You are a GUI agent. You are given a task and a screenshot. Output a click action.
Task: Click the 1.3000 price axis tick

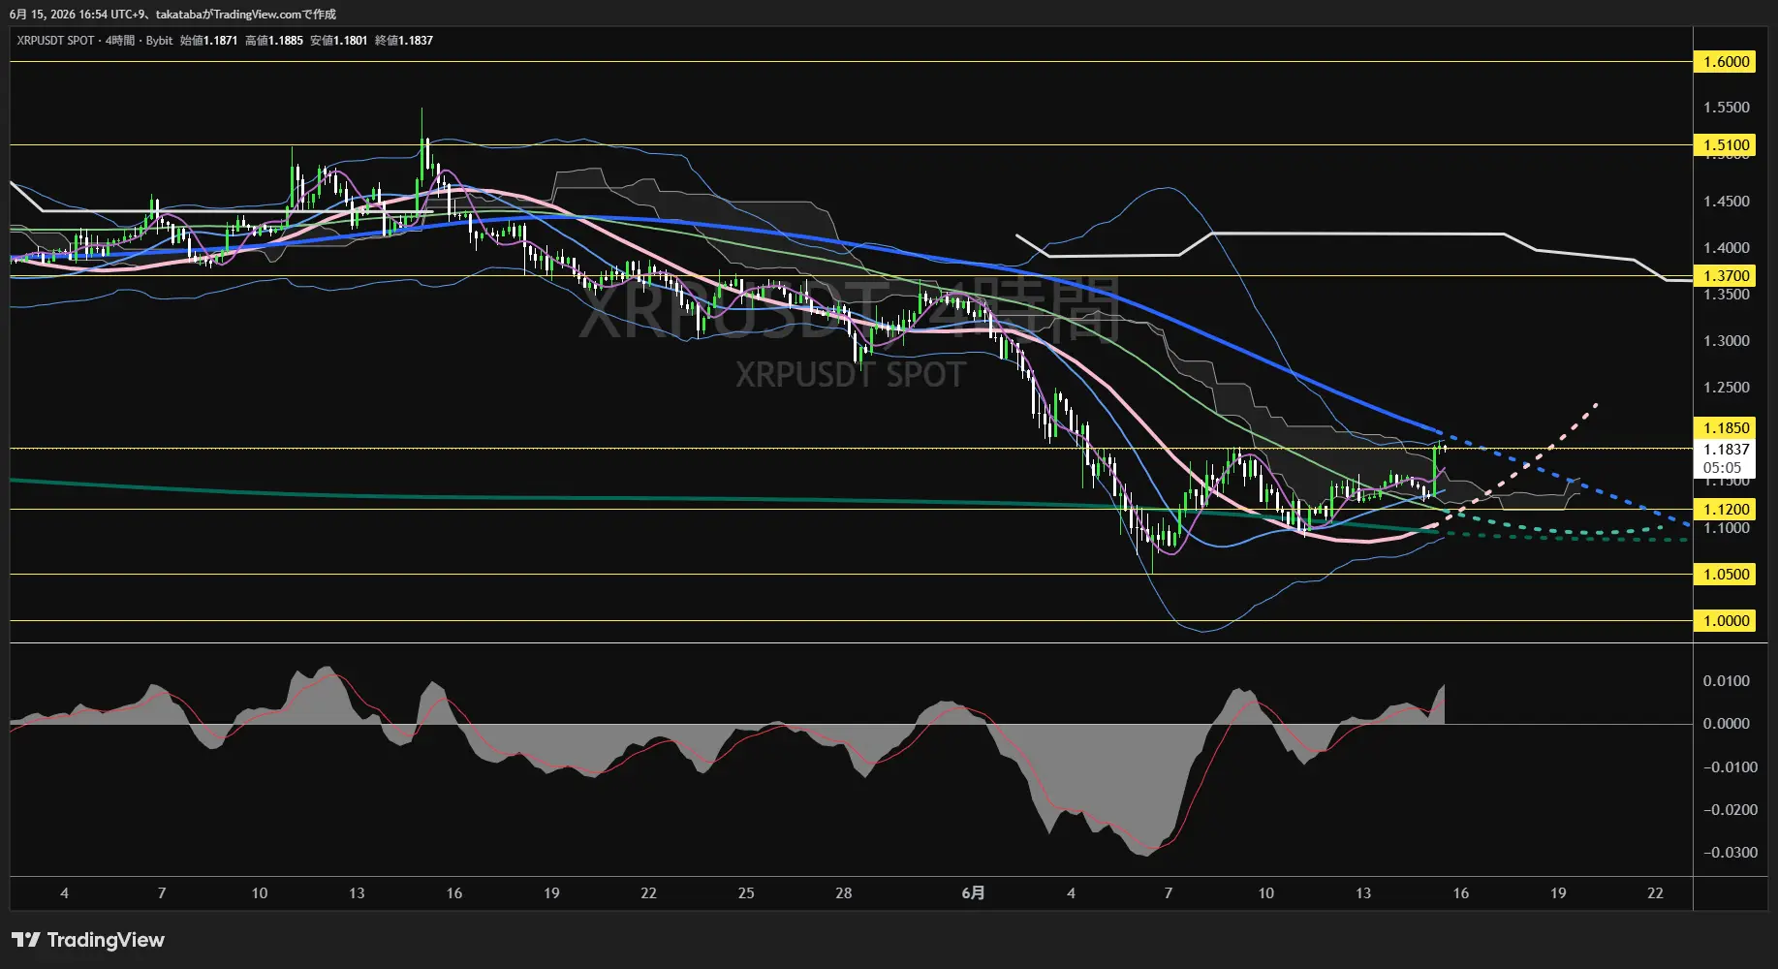pyautogui.click(x=1727, y=341)
